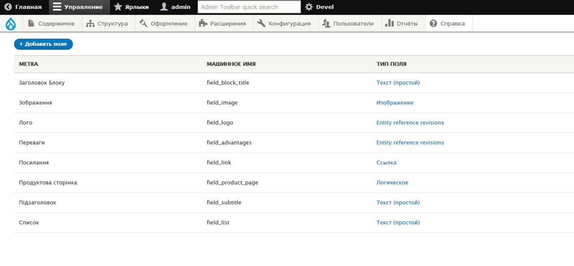
Task: Open the Логическое field type link
Action: click(392, 183)
